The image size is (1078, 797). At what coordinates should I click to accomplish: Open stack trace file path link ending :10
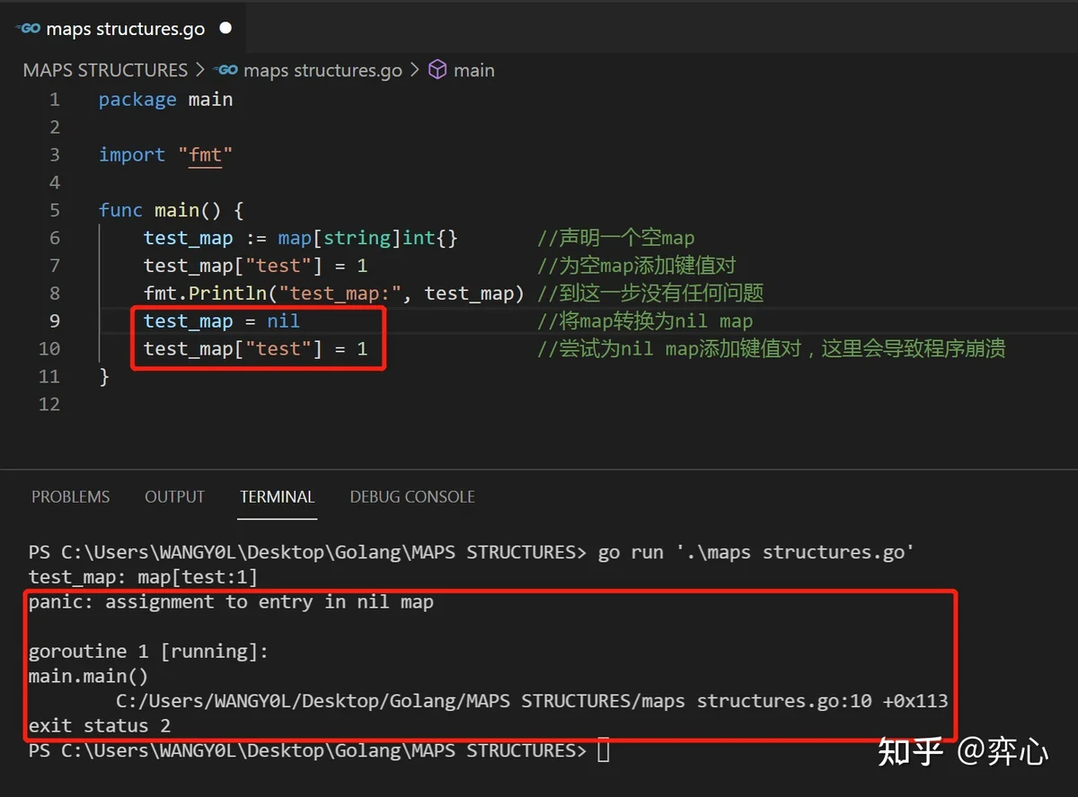pyautogui.click(x=494, y=701)
